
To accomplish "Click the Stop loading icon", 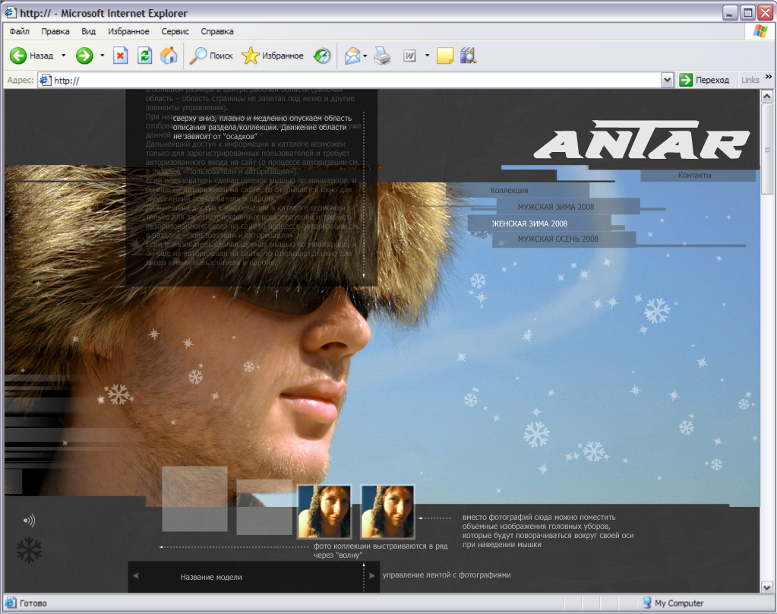I will [120, 55].
